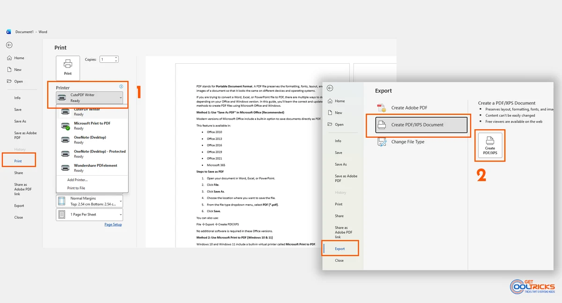Click Open folder icon in Print window sidebar
The width and height of the screenshot is (562, 303).
click(9, 81)
